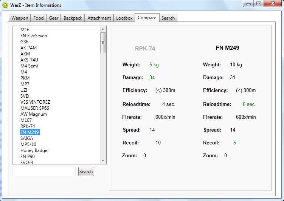Click the green 6 sec. reload value

click(x=249, y=104)
